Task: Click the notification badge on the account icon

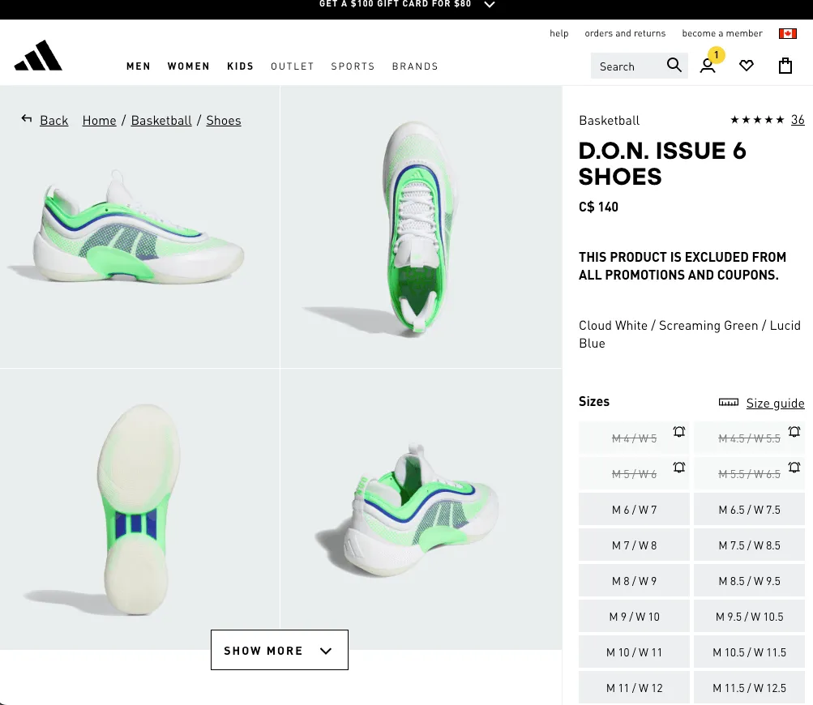Action: pos(715,55)
